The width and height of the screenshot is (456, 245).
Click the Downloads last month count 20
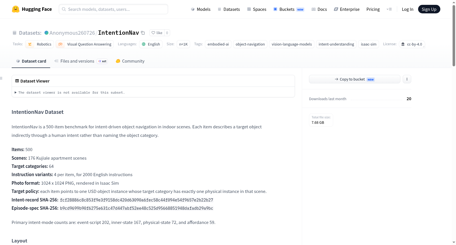click(409, 99)
